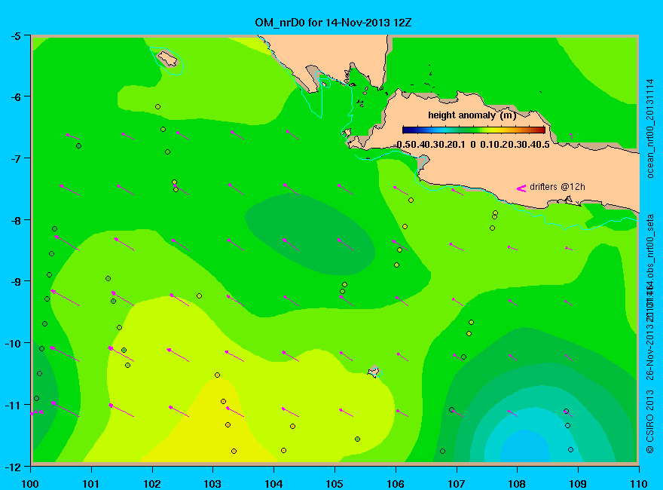Click the magenta drifters legend arrow

(521, 188)
